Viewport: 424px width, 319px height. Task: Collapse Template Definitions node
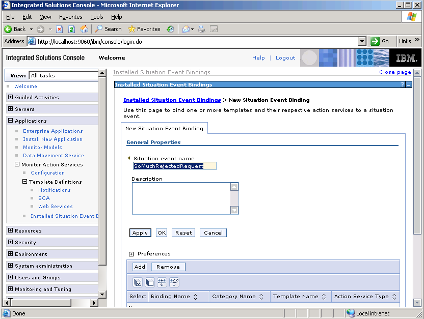[x=24, y=181]
